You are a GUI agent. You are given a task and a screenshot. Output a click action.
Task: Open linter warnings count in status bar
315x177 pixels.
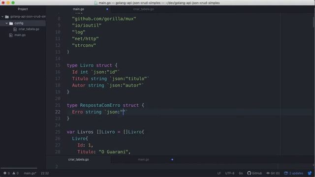[15, 173]
